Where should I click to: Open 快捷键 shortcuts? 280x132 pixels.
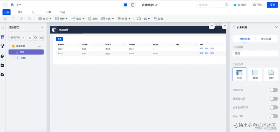click(x=240, y=5)
